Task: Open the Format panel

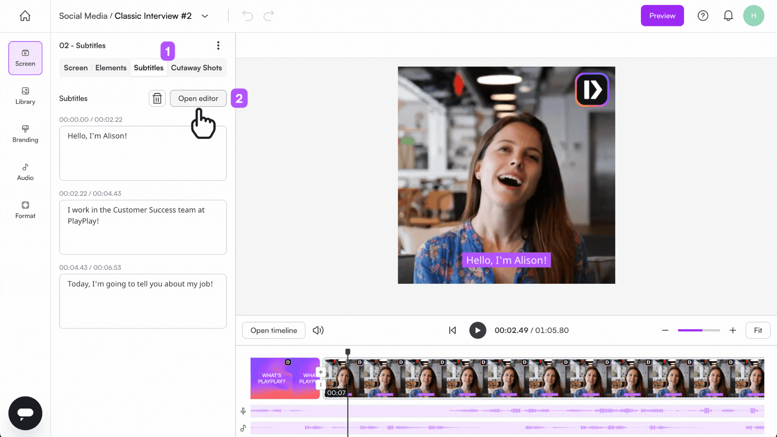Action: pos(25,210)
